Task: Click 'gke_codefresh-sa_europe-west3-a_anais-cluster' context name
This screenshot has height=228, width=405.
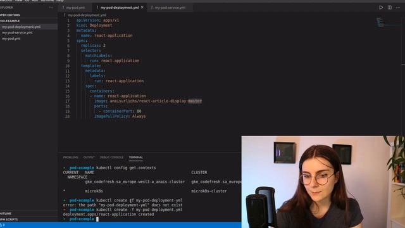Action: click(135, 182)
